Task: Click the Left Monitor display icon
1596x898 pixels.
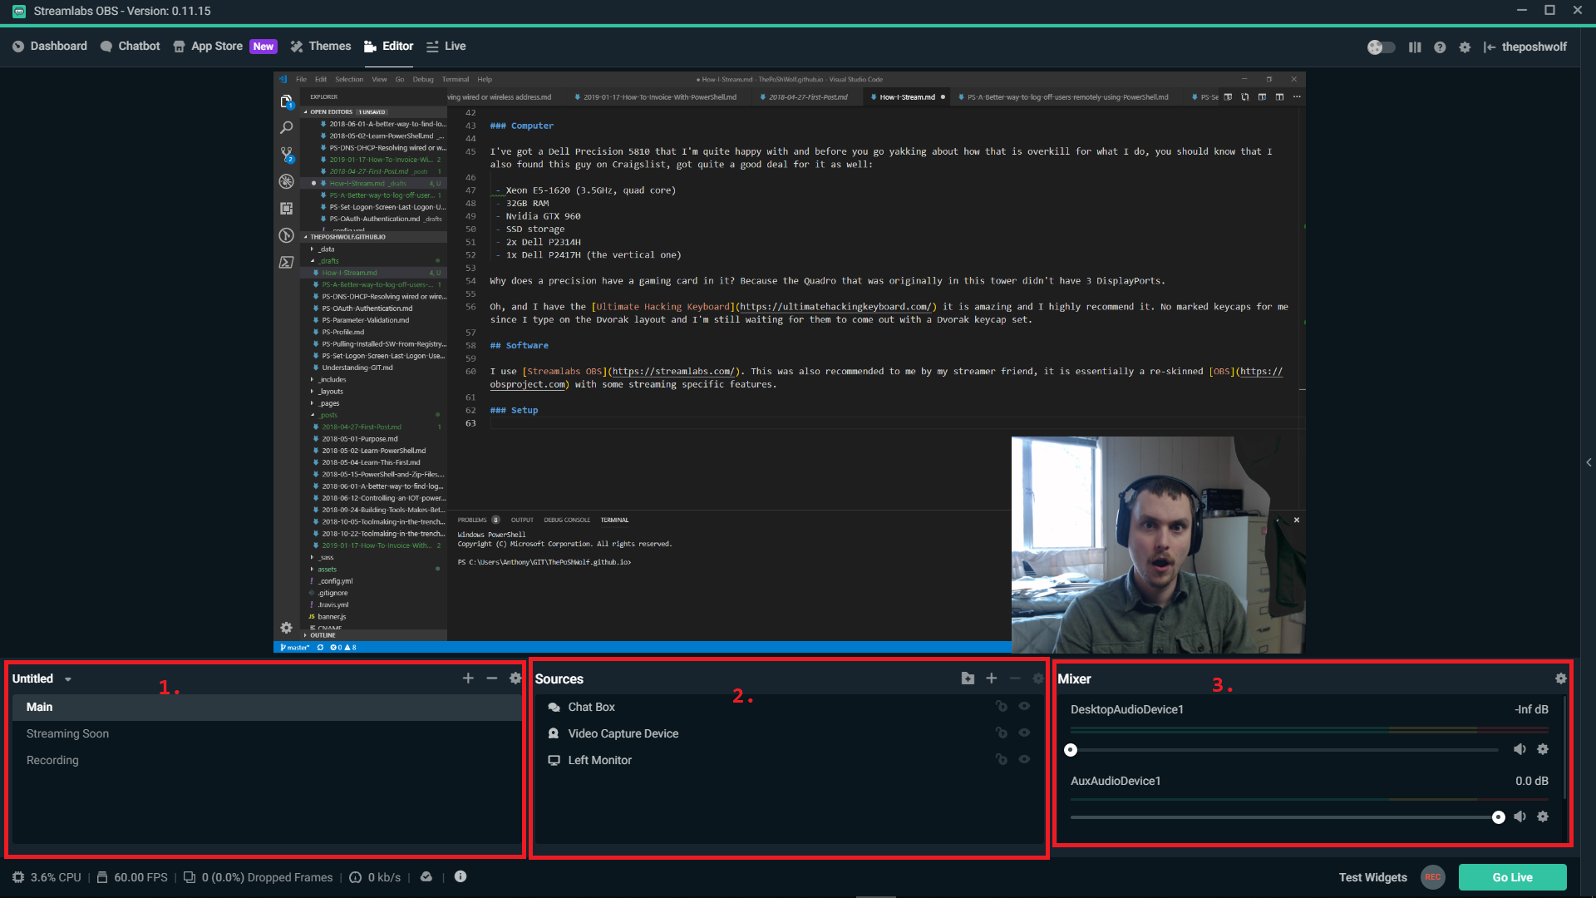Action: [554, 760]
